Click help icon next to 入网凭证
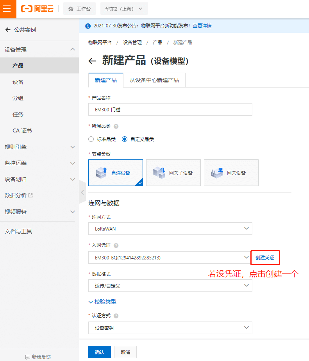Viewport: 309px width, 361px height. [x=116, y=245]
